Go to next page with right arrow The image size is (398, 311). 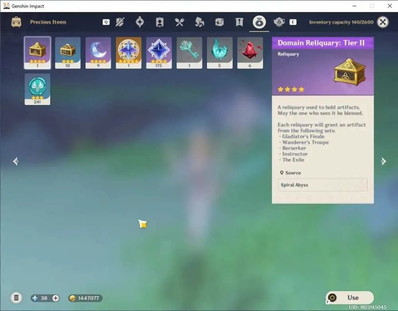pos(383,161)
